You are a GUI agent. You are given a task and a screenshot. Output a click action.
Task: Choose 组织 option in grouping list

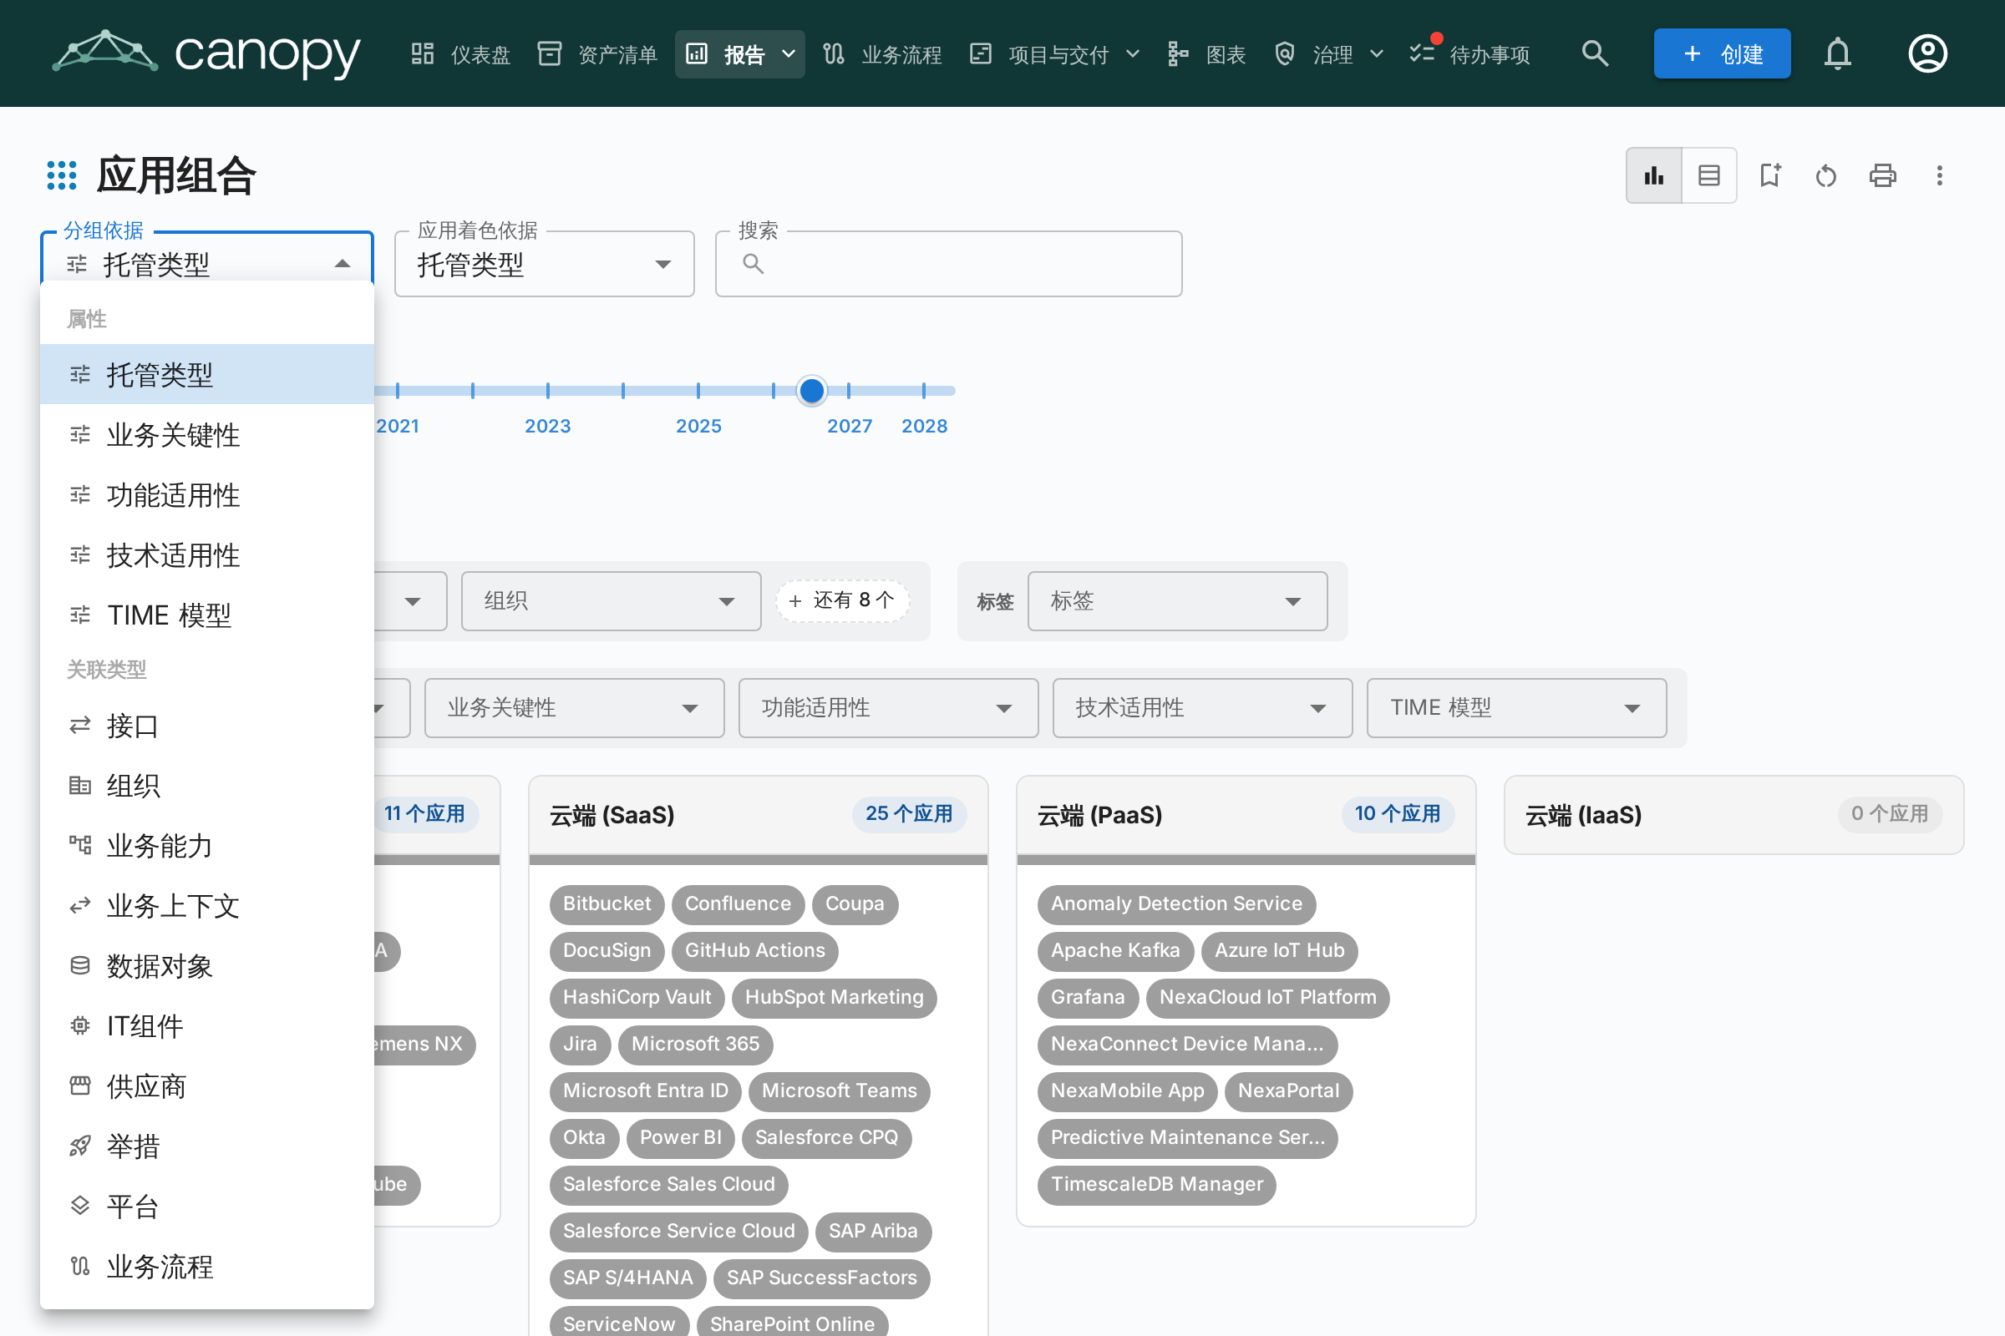point(206,785)
